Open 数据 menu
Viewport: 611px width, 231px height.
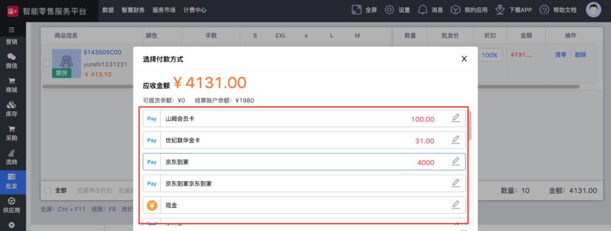click(x=108, y=10)
